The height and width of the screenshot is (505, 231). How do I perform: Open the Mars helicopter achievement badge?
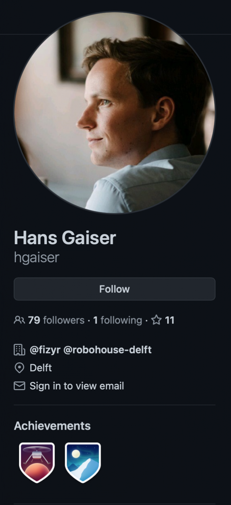pos(37,463)
